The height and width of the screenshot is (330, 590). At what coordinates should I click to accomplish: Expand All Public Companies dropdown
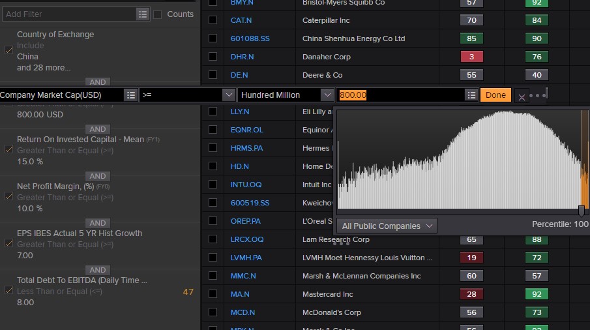(x=387, y=226)
